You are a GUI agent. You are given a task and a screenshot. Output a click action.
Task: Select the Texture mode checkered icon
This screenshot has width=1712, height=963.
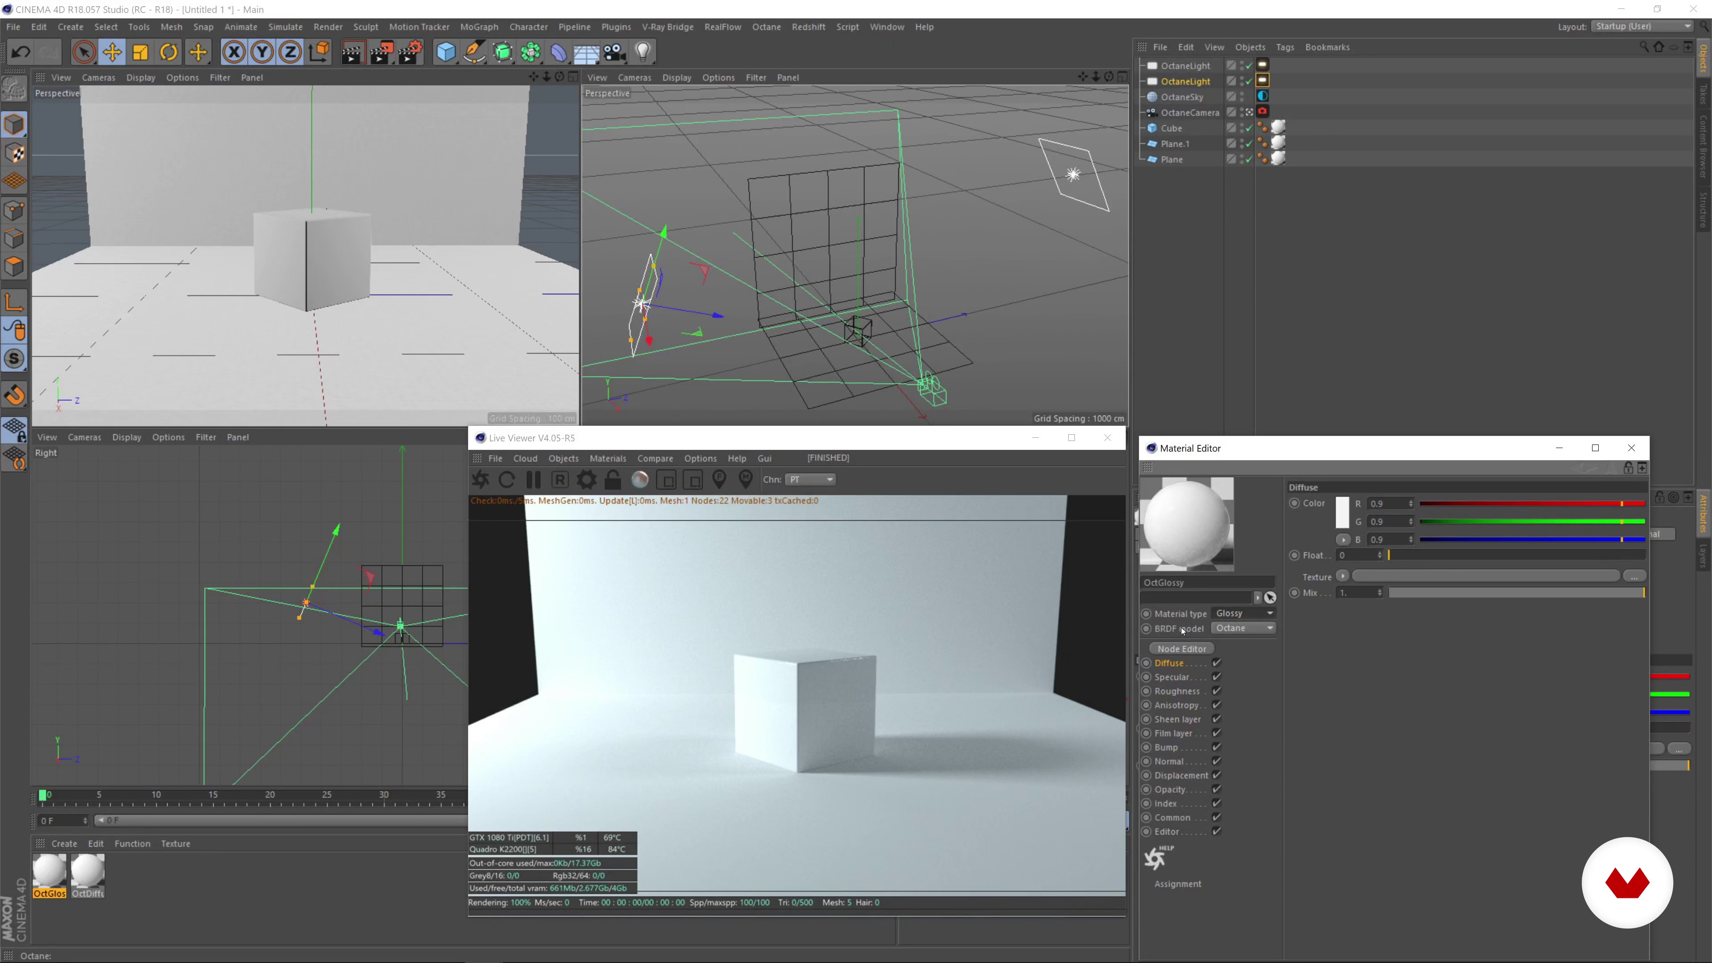(15, 153)
